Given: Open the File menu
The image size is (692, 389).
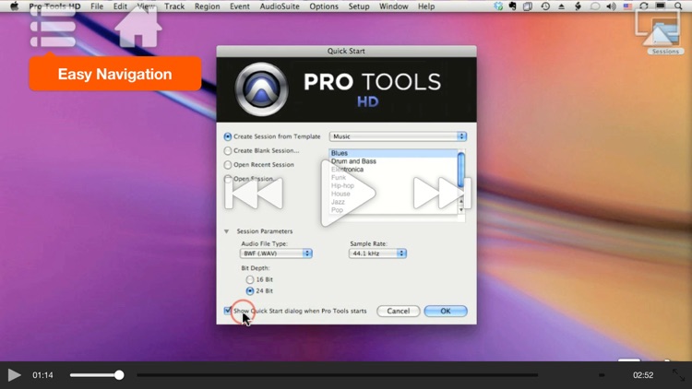Looking at the screenshot, I should tap(97, 6).
